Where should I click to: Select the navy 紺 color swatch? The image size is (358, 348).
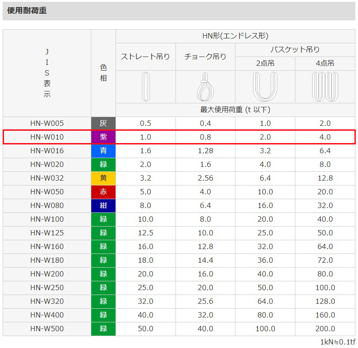(103, 206)
